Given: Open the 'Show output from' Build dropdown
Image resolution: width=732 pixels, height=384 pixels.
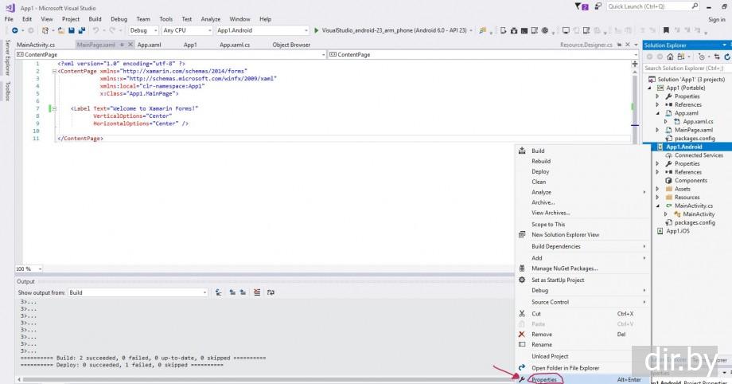Looking at the screenshot, I should point(137,292).
